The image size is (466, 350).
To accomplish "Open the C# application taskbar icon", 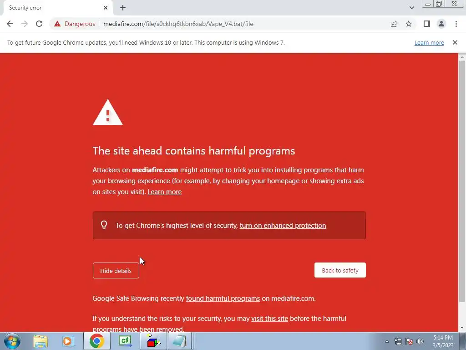I will point(125,341).
